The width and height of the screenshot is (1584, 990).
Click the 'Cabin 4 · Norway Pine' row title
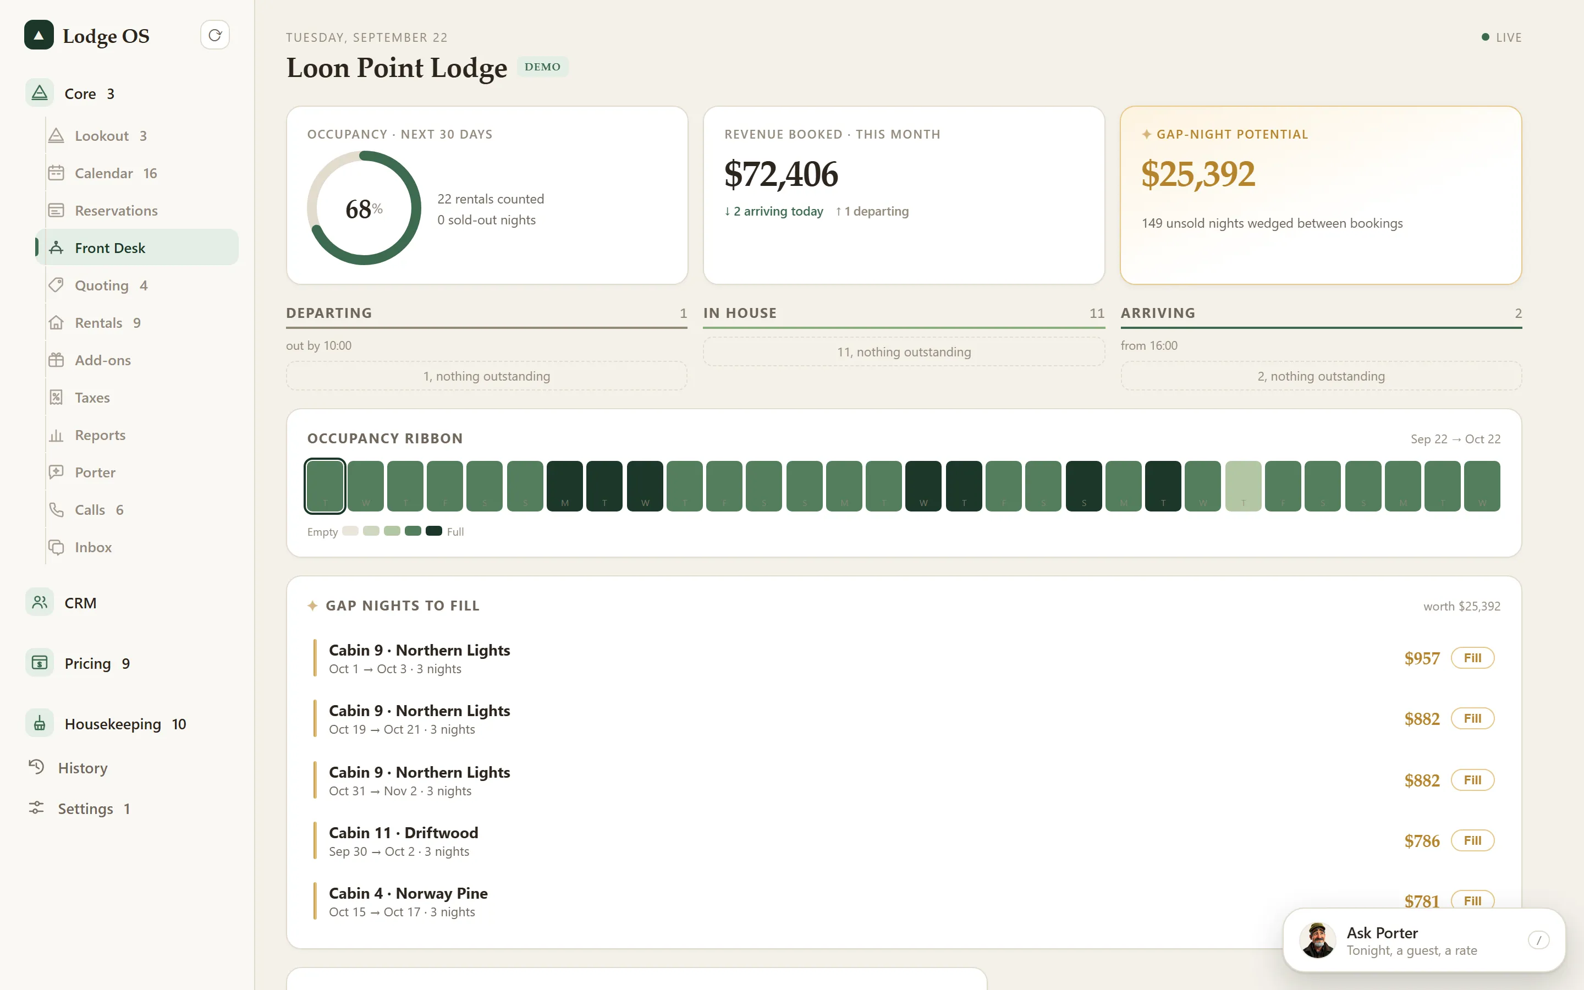click(x=408, y=893)
